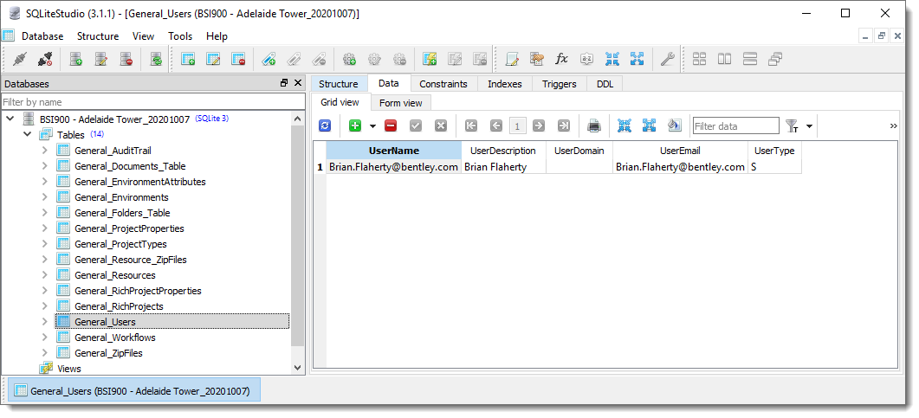Delete selected row with the red minus button
The height and width of the screenshot is (418, 919).
391,125
